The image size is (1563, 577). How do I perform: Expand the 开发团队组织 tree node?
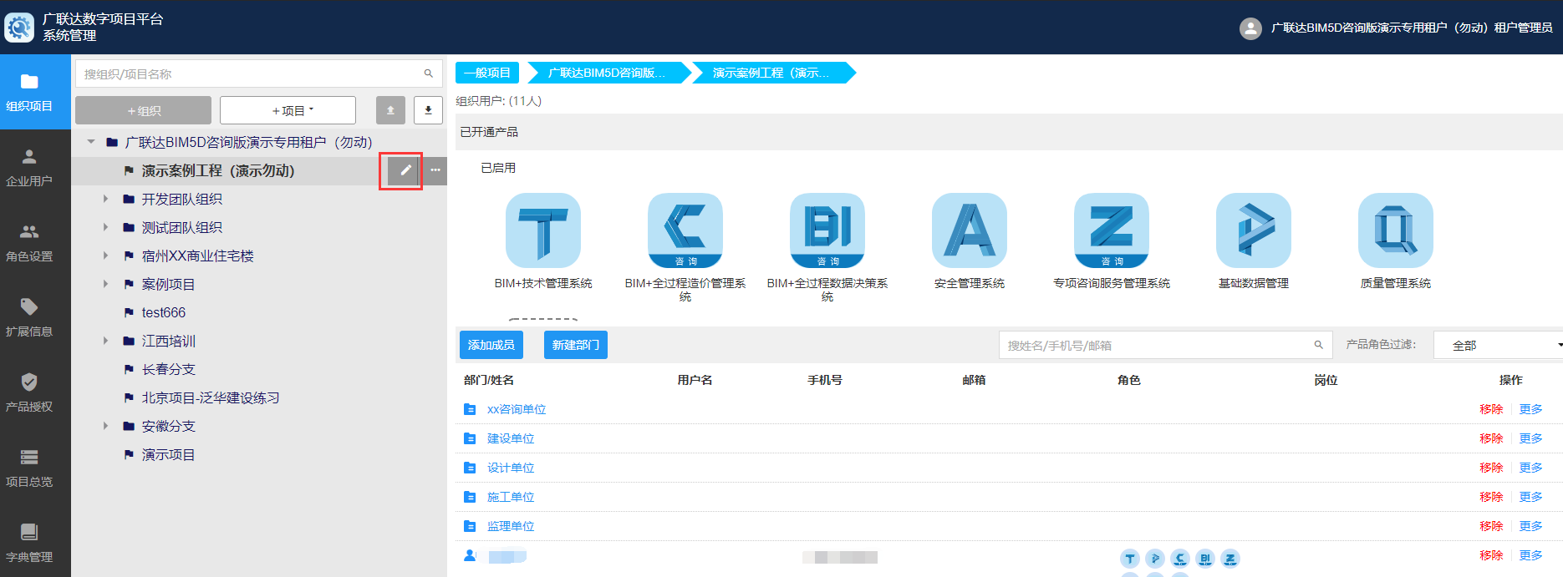coord(105,199)
